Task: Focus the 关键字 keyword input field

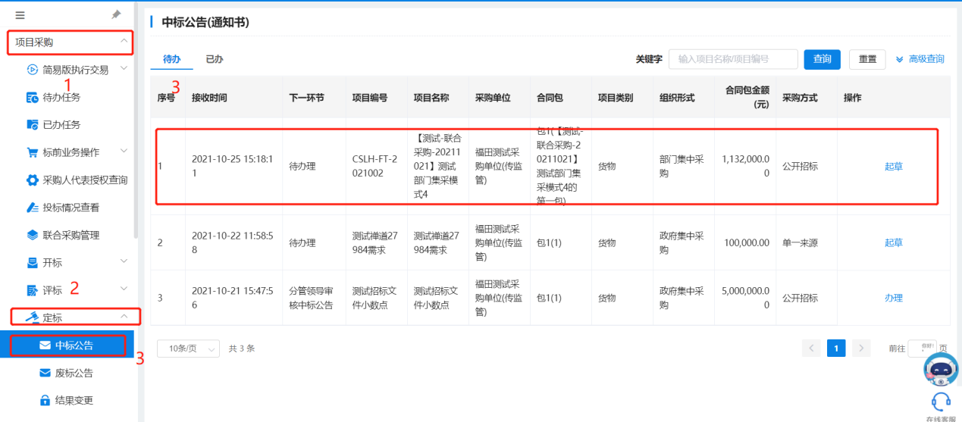Action: (x=732, y=59)
